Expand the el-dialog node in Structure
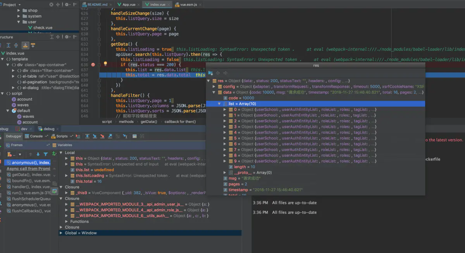 pos(13,88)
